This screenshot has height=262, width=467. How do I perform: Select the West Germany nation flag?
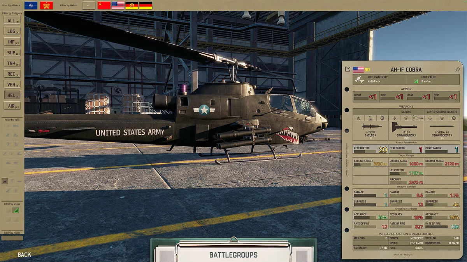pos(146,5)
